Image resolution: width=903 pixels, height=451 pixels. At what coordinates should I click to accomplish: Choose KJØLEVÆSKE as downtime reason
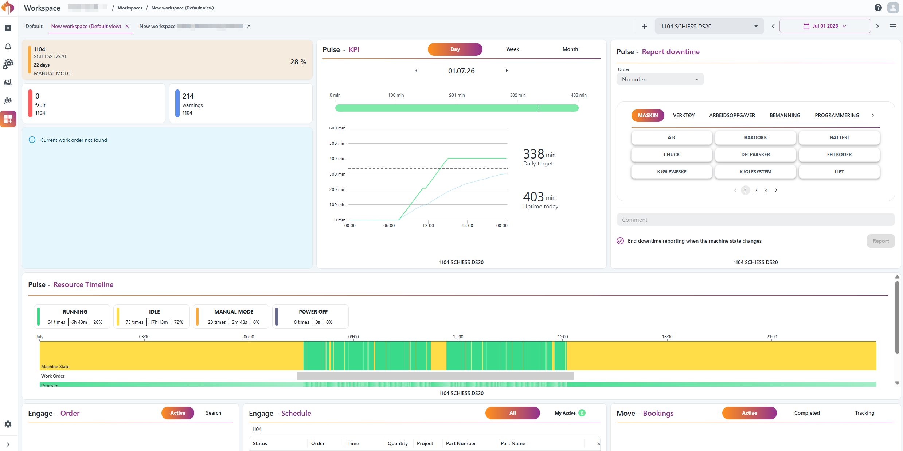coord(672,172)
